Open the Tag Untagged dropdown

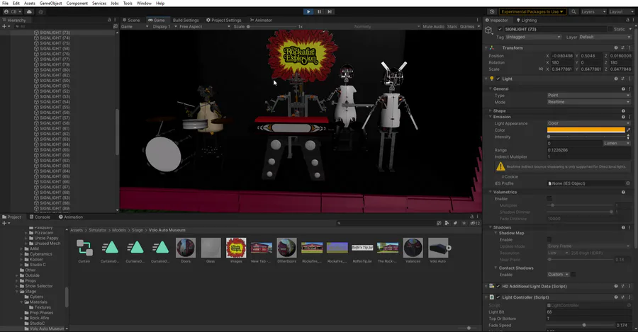533,37
